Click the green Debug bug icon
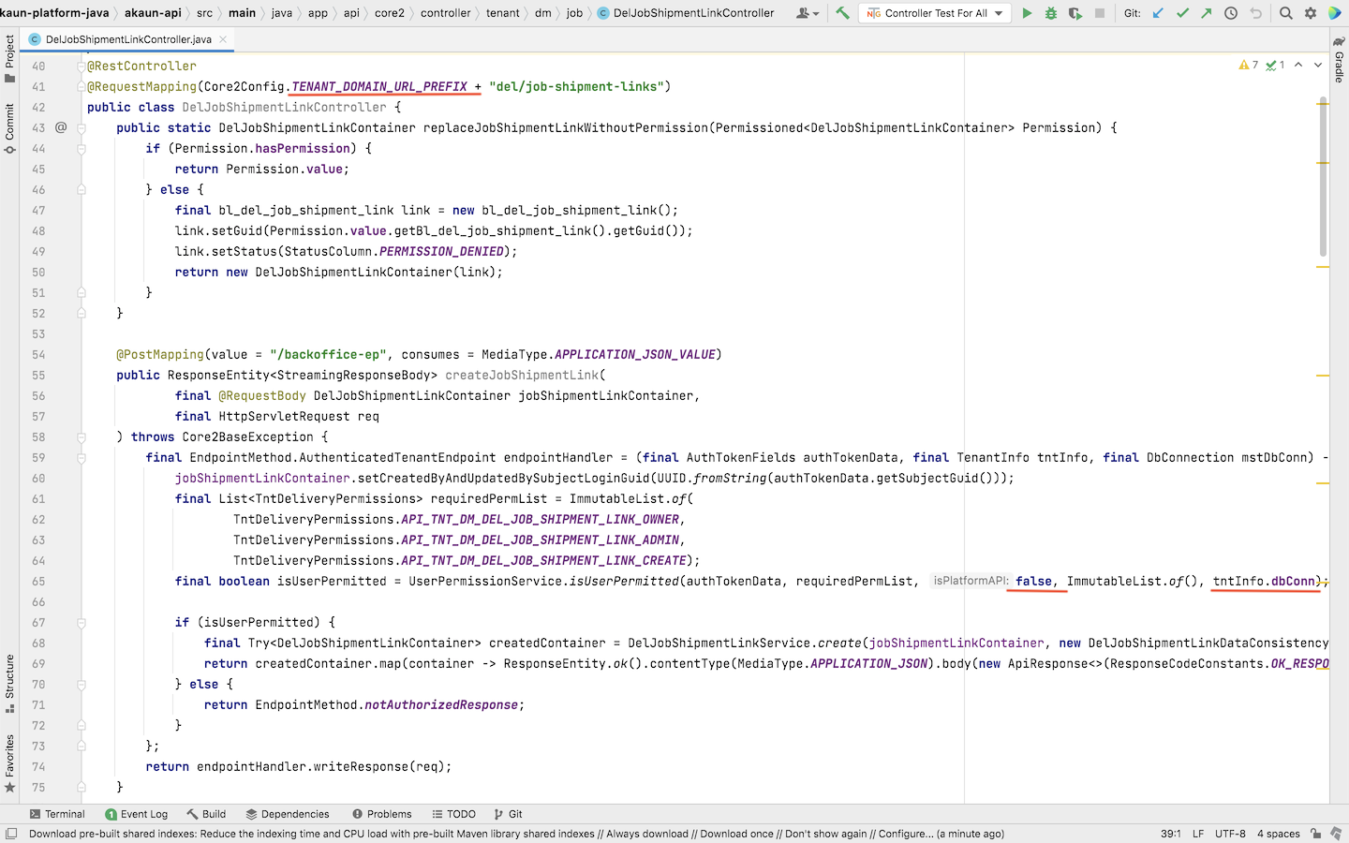1349x843 pixels. click(1050, 13)
